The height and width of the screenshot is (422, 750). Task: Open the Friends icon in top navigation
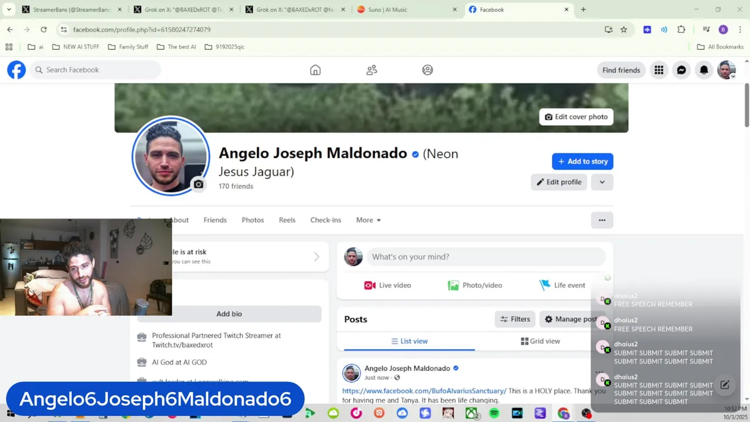371,70
